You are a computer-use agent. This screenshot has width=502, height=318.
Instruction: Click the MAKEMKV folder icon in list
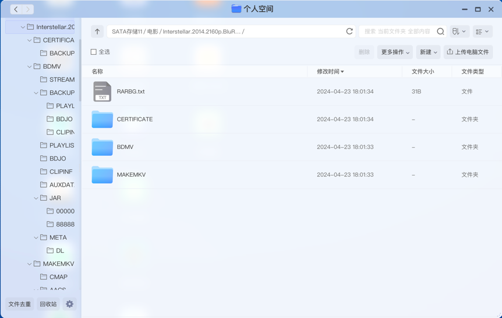102,174
